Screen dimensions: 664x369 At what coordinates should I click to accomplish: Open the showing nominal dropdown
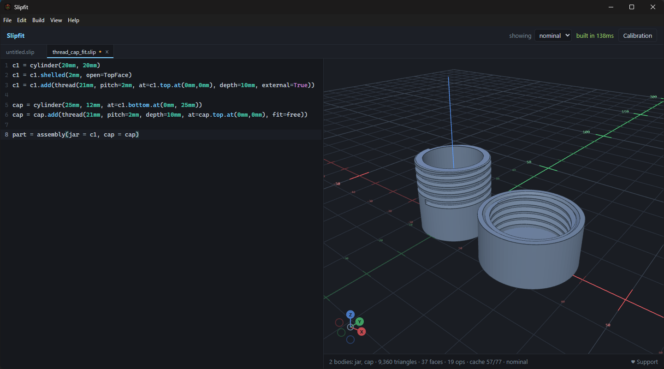(x=553, y=36)
